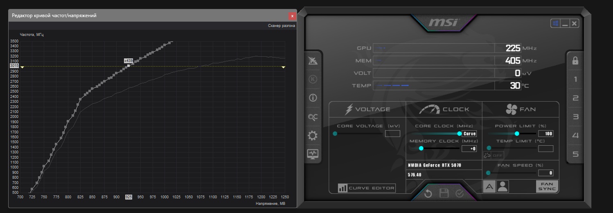Click the Core Voltage value field

[392, 133]
